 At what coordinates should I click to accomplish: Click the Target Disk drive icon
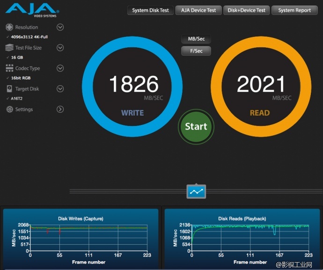pyautogui.click(x=9, y=89)
